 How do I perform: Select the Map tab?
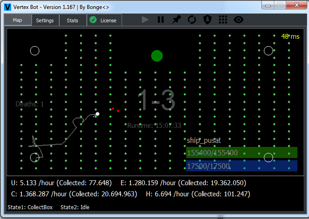pyautogui.click(x=17, y=20)
